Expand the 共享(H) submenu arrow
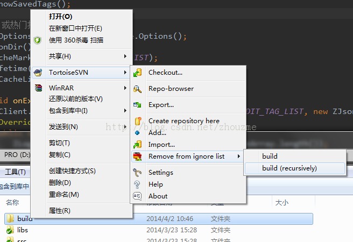This screenshot has width=353, height=242. click(125, 56)
